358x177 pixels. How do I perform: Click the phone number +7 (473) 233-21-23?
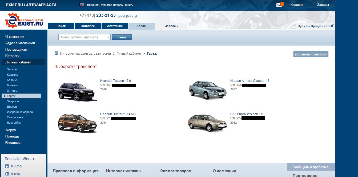(97, 15)
